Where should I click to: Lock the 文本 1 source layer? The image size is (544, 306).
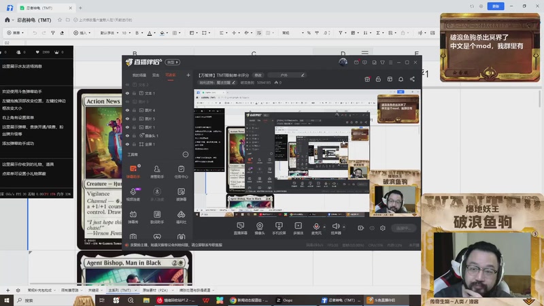(x=134, y=93)
